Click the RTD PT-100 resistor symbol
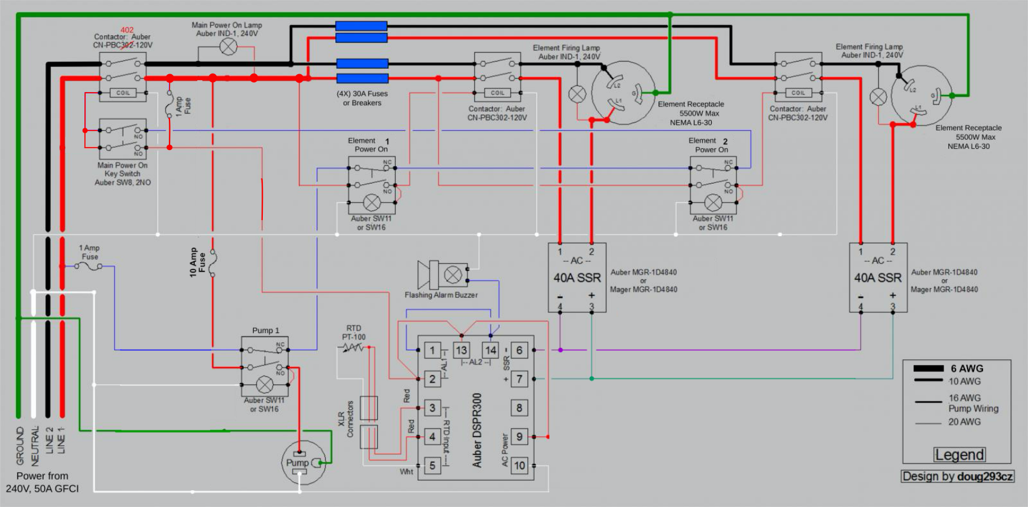This screenshot has width=1028, height=507. [x=354, y=347]
